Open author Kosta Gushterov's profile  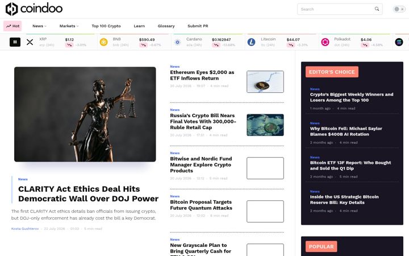tap(25, 229)
